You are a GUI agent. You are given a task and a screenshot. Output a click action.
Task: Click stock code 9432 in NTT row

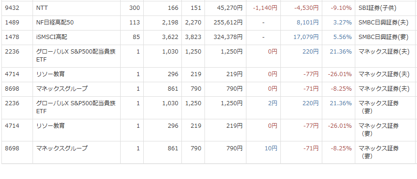click(x=12, y=8)
